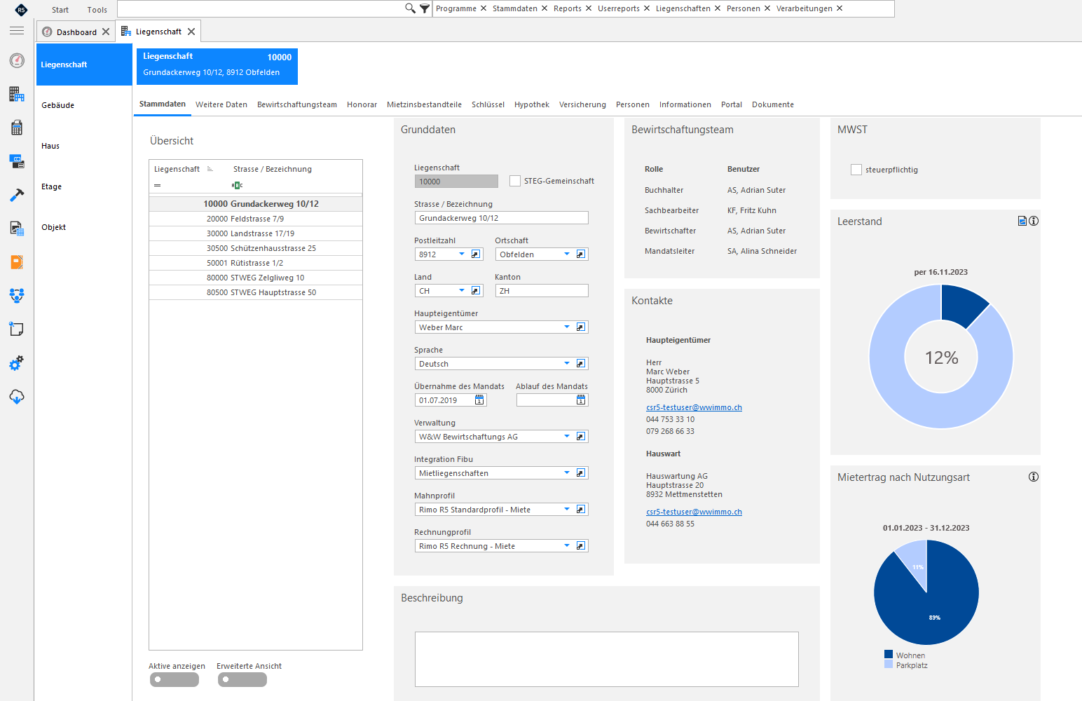Toggle the Aktive anzeigen switch
This screenshot has width=1082, height=701.
(174, 679)
